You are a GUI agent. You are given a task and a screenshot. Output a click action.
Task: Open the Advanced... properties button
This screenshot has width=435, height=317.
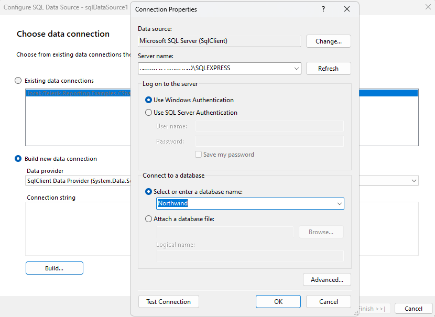pyautogui.click(x=327, y=280)
